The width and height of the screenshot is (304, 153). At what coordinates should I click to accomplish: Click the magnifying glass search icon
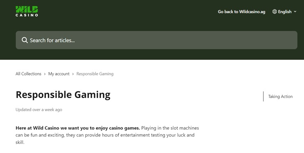click(x=25, y=40)
